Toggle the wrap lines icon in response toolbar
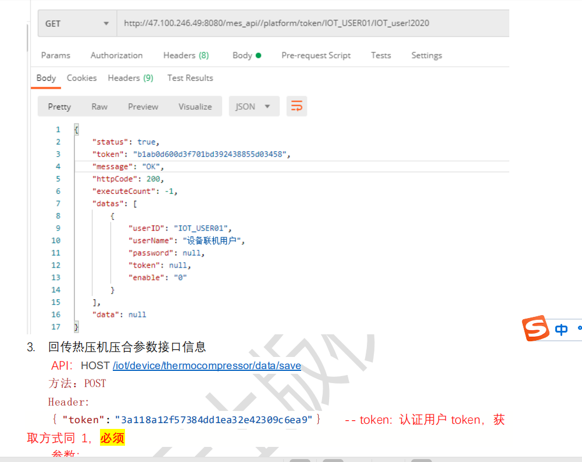The image size is (582, 462). pos(297,106)
